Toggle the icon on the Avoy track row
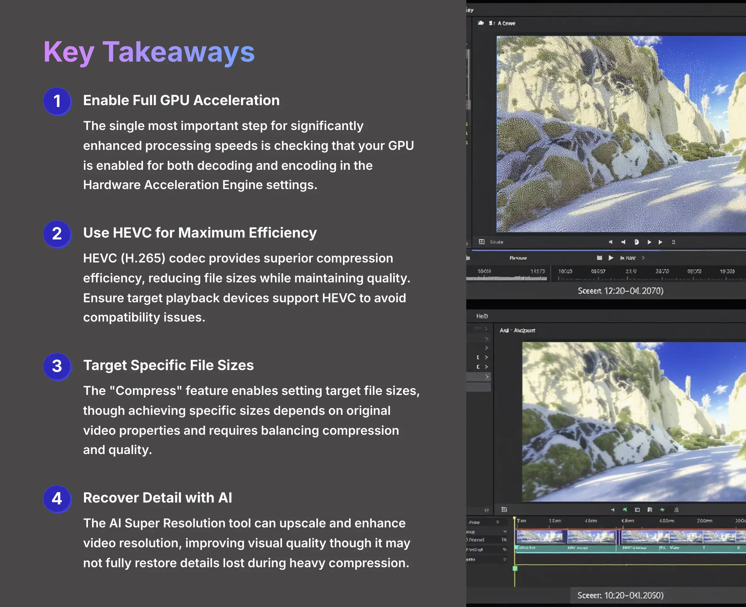This screenshot has height=607, width=746. click(x=498, y=522)
